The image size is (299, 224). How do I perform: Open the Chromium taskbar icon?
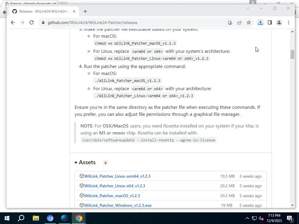click(50, 218)
